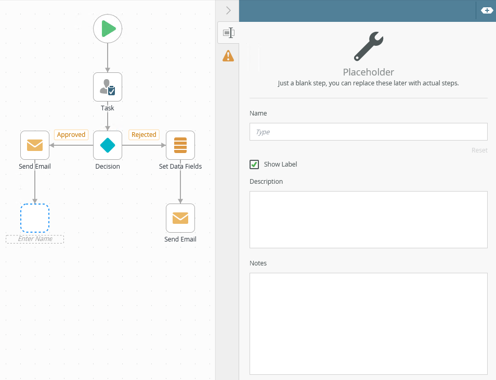Select the Set Data Fields step
Viewport: 496px width, 380px height.
180,145
